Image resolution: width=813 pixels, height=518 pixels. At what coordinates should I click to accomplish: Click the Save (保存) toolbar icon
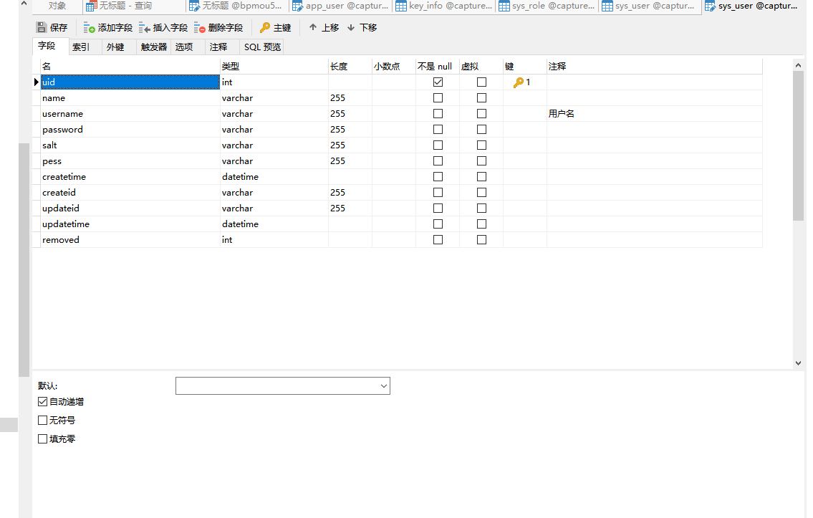tap(42, 27)
